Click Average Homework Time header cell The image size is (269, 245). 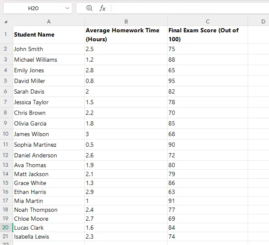point(126,34)
